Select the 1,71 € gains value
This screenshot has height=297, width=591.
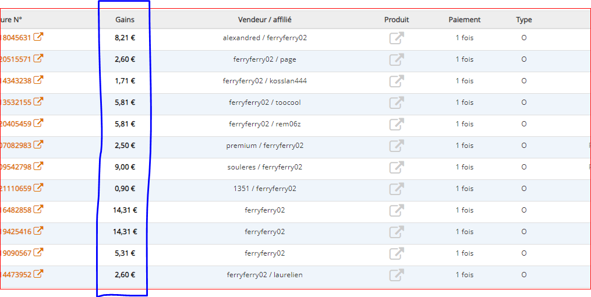point(125,81)
